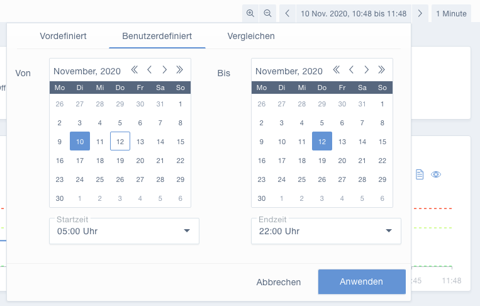Open the 1 Minute interval selector
Screen dimensions: 480x306
[451, 13]
